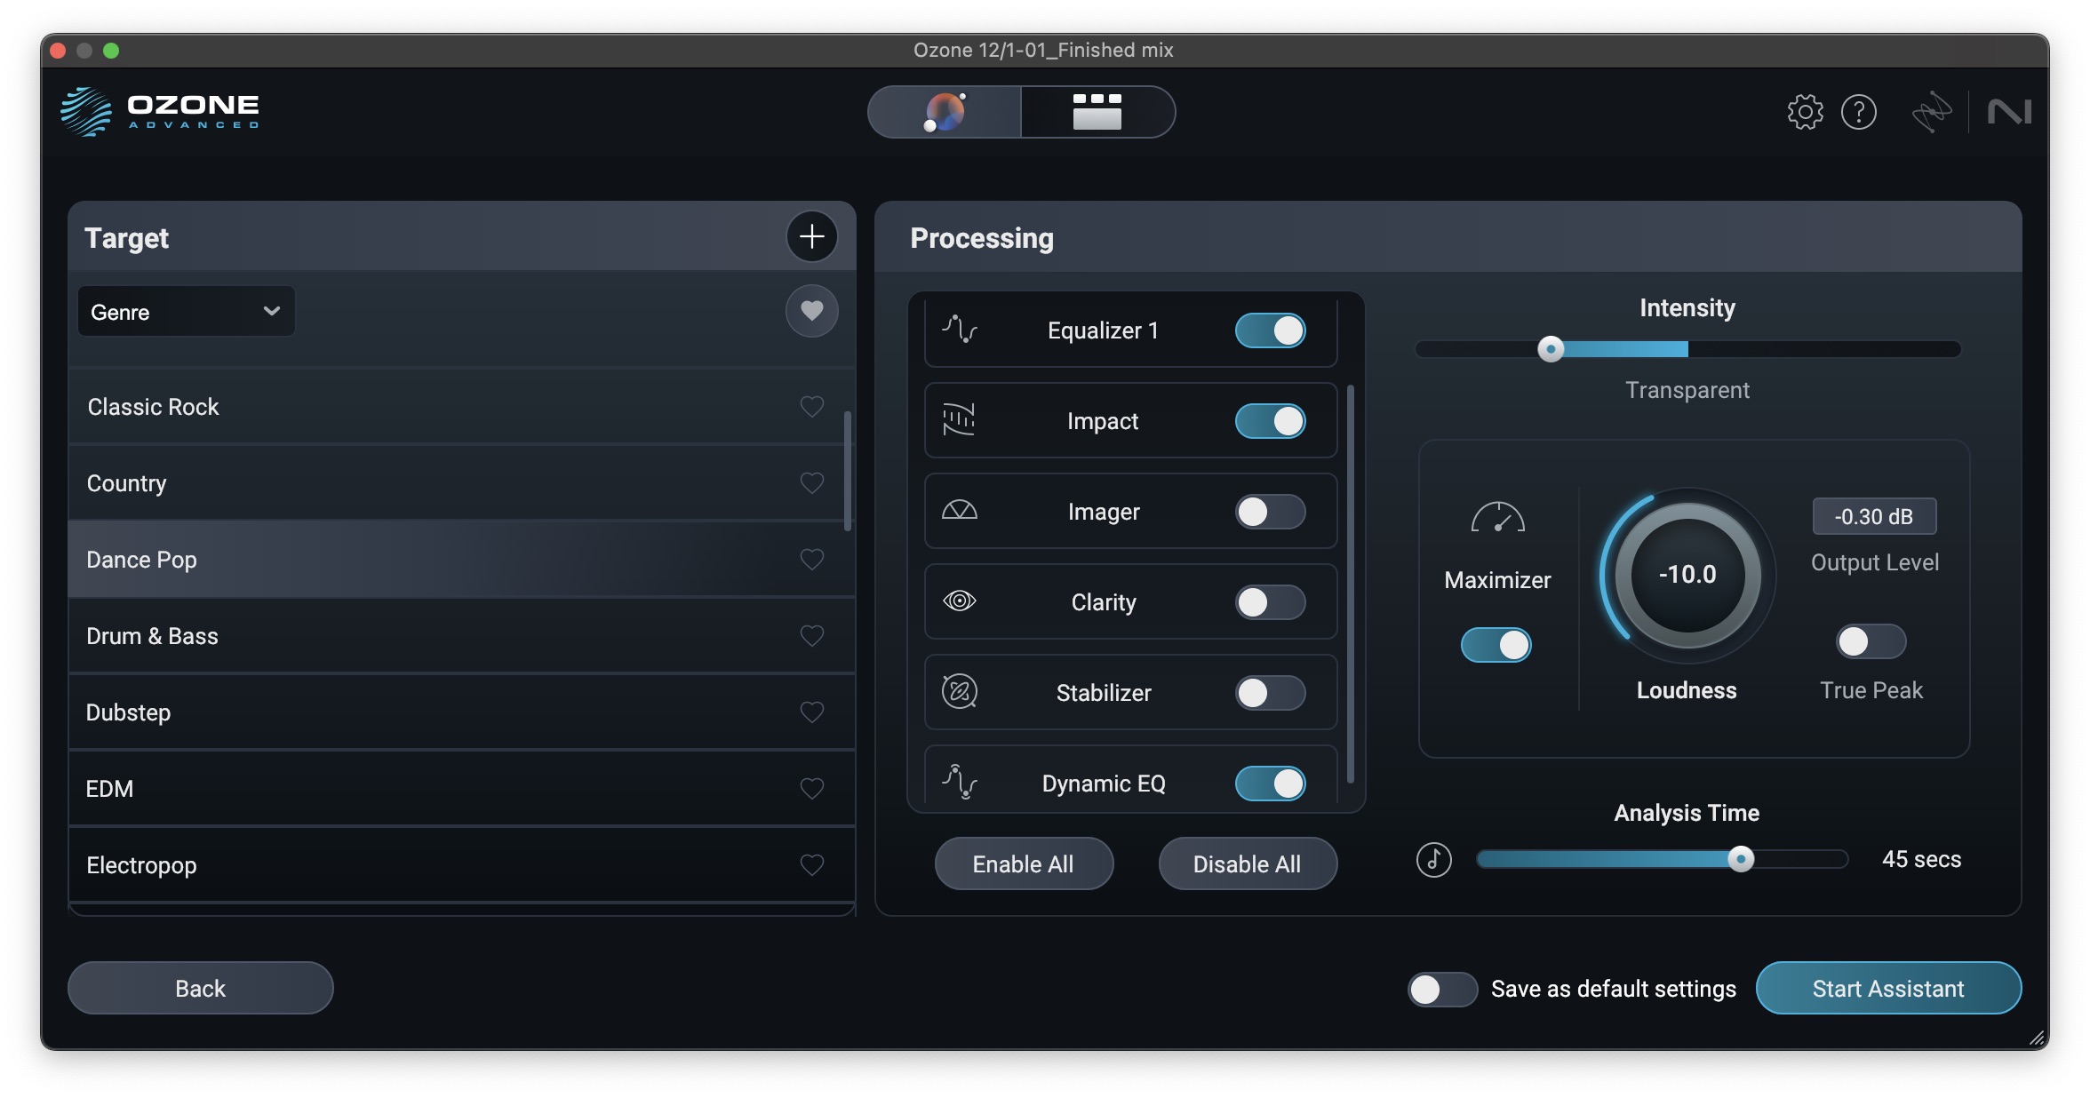The image size is (2090, 1098).
Task: Toggle Save as default settings
Action: click(1442, 990)
